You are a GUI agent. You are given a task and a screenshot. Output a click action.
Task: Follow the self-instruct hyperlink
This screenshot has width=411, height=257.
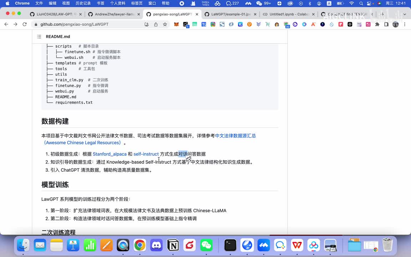[x=146, y=154]
